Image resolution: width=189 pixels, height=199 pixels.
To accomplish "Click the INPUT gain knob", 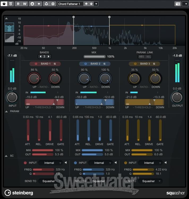I will (12, 97).
